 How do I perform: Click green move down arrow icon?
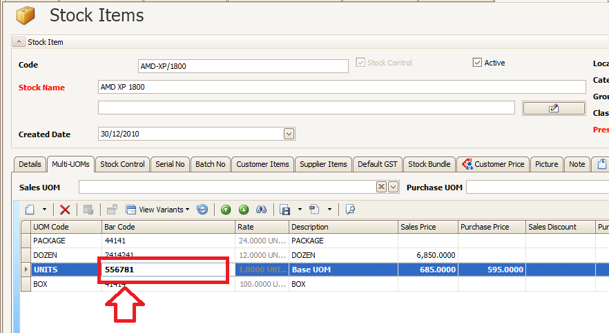point(244,210)
